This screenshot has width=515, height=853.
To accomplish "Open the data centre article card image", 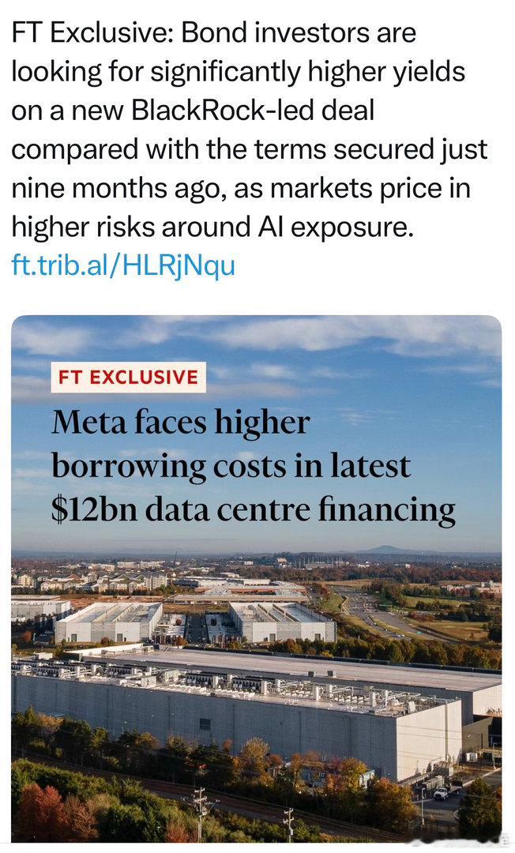I will 256,578.
